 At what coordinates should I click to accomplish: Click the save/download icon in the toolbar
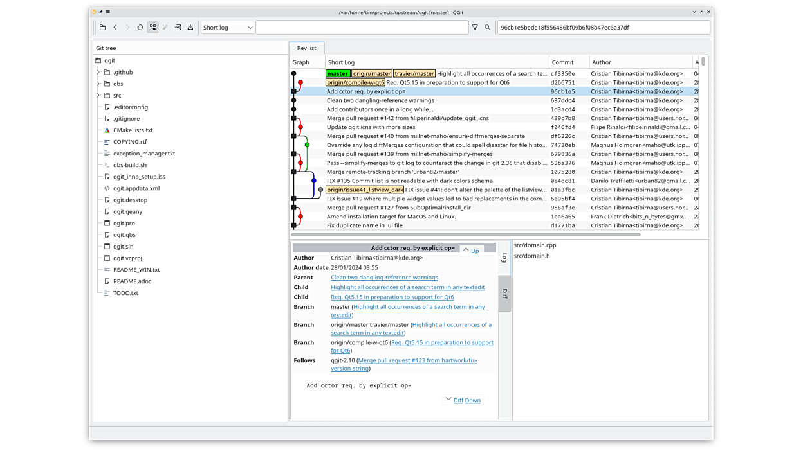pyautogui.click(x=190, y=28)
